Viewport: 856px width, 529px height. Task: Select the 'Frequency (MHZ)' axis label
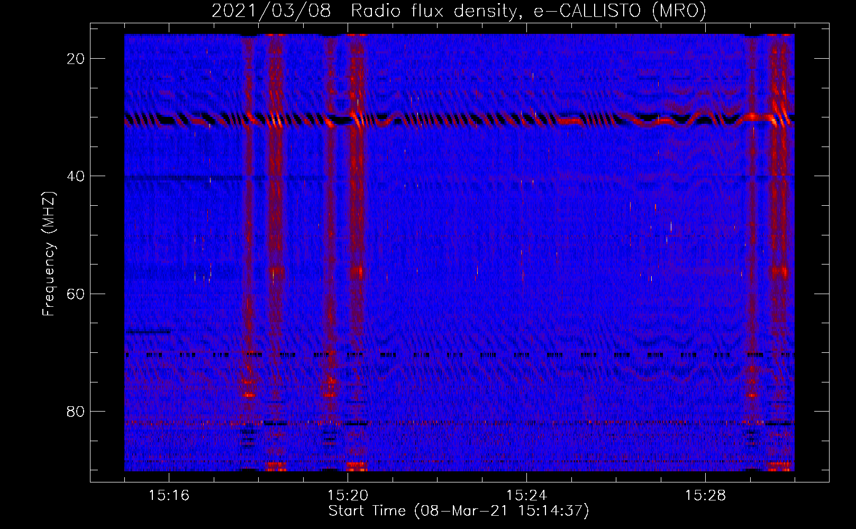pyautogui.click(x=49, y=254)
